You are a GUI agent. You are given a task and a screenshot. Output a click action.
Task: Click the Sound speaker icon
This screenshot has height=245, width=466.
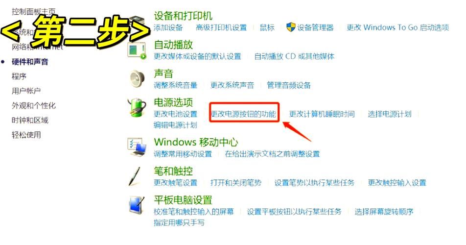coord(137,78)
